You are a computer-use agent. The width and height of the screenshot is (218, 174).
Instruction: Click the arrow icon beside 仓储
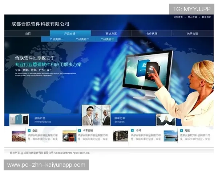(x=132, y=130)
